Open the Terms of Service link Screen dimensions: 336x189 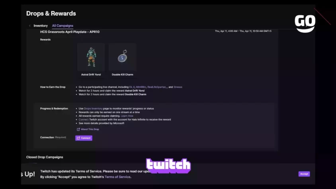pyautogui.click(x=117, y=177)
